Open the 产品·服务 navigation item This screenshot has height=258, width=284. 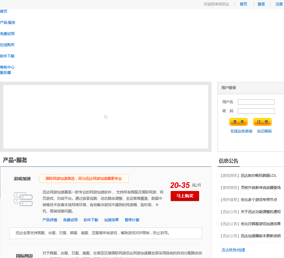tap(8, 23)
